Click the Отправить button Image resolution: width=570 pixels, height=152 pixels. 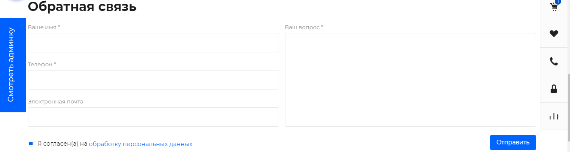click(x=513, y=142)
